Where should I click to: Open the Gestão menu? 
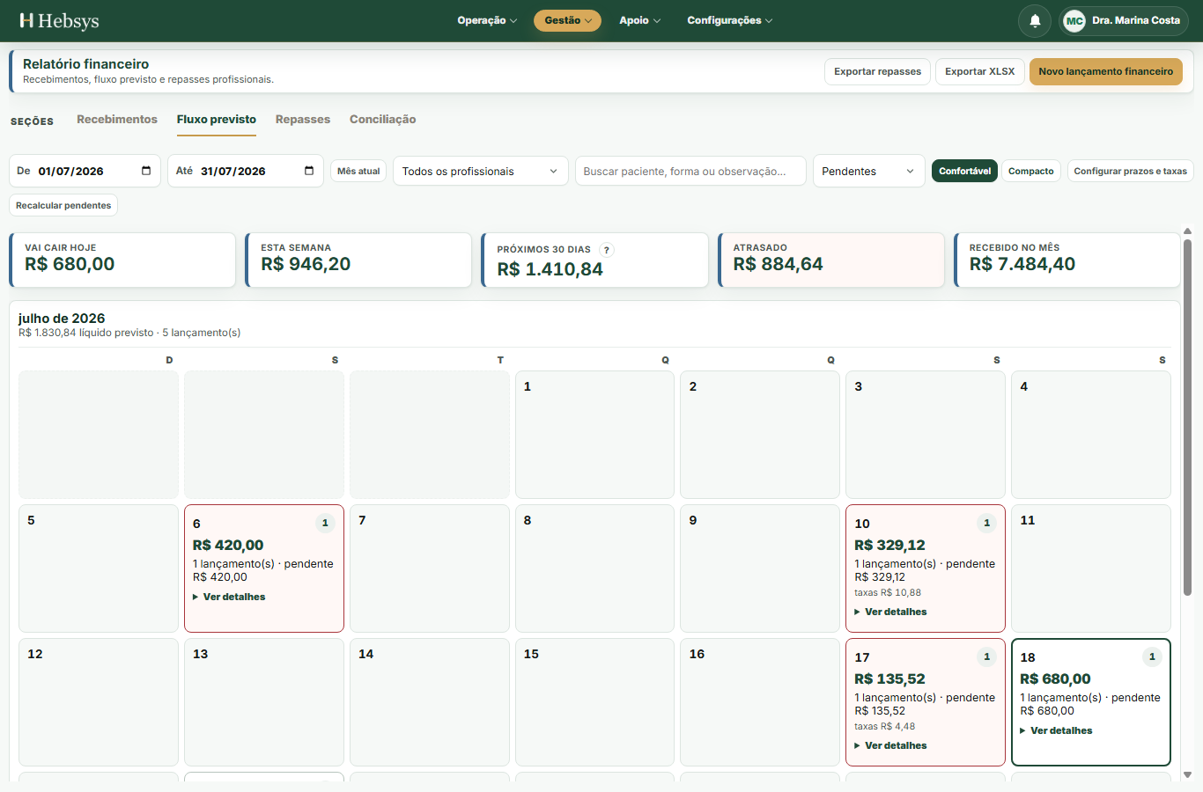(x=567, y=20)
